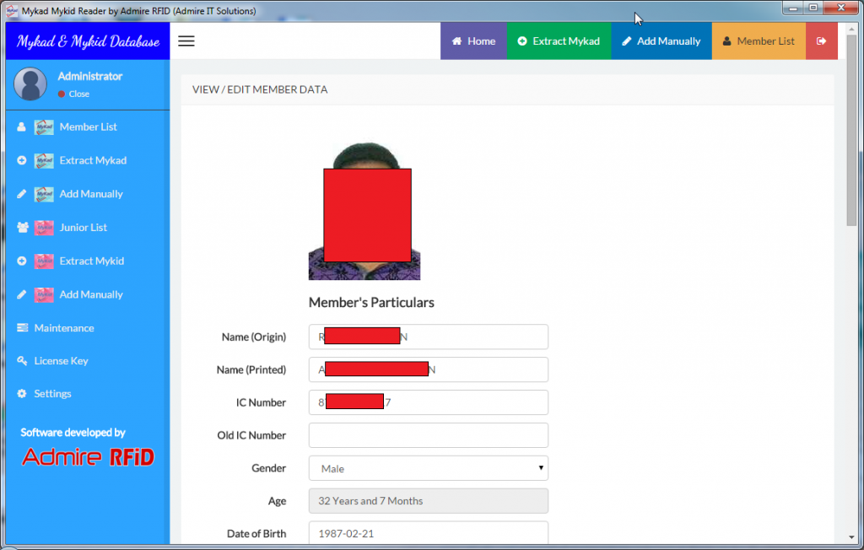Screen dimensions: 864x550
Task: Click the hamburger menu toggle icon
Action: click(186, 41)
